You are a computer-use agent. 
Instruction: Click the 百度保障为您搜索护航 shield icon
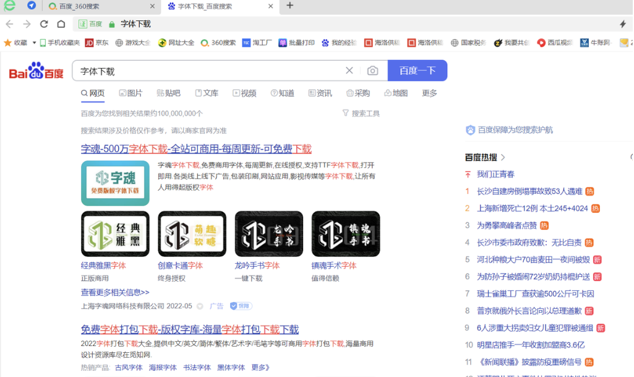click(x=470, y=130)
